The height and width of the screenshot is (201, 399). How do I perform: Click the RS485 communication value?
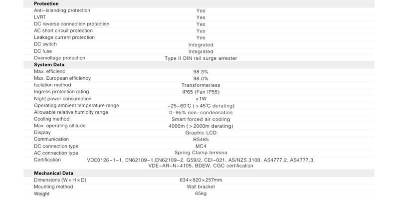point(200,140)
